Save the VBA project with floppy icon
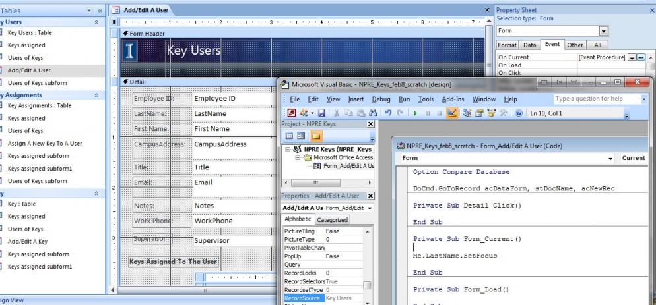The height and width of the screenshot is (305, 656). coord(321,113)
